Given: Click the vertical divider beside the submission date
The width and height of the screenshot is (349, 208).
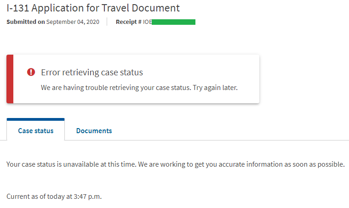Looking at the screenshot, I should (x=107, y=22).
